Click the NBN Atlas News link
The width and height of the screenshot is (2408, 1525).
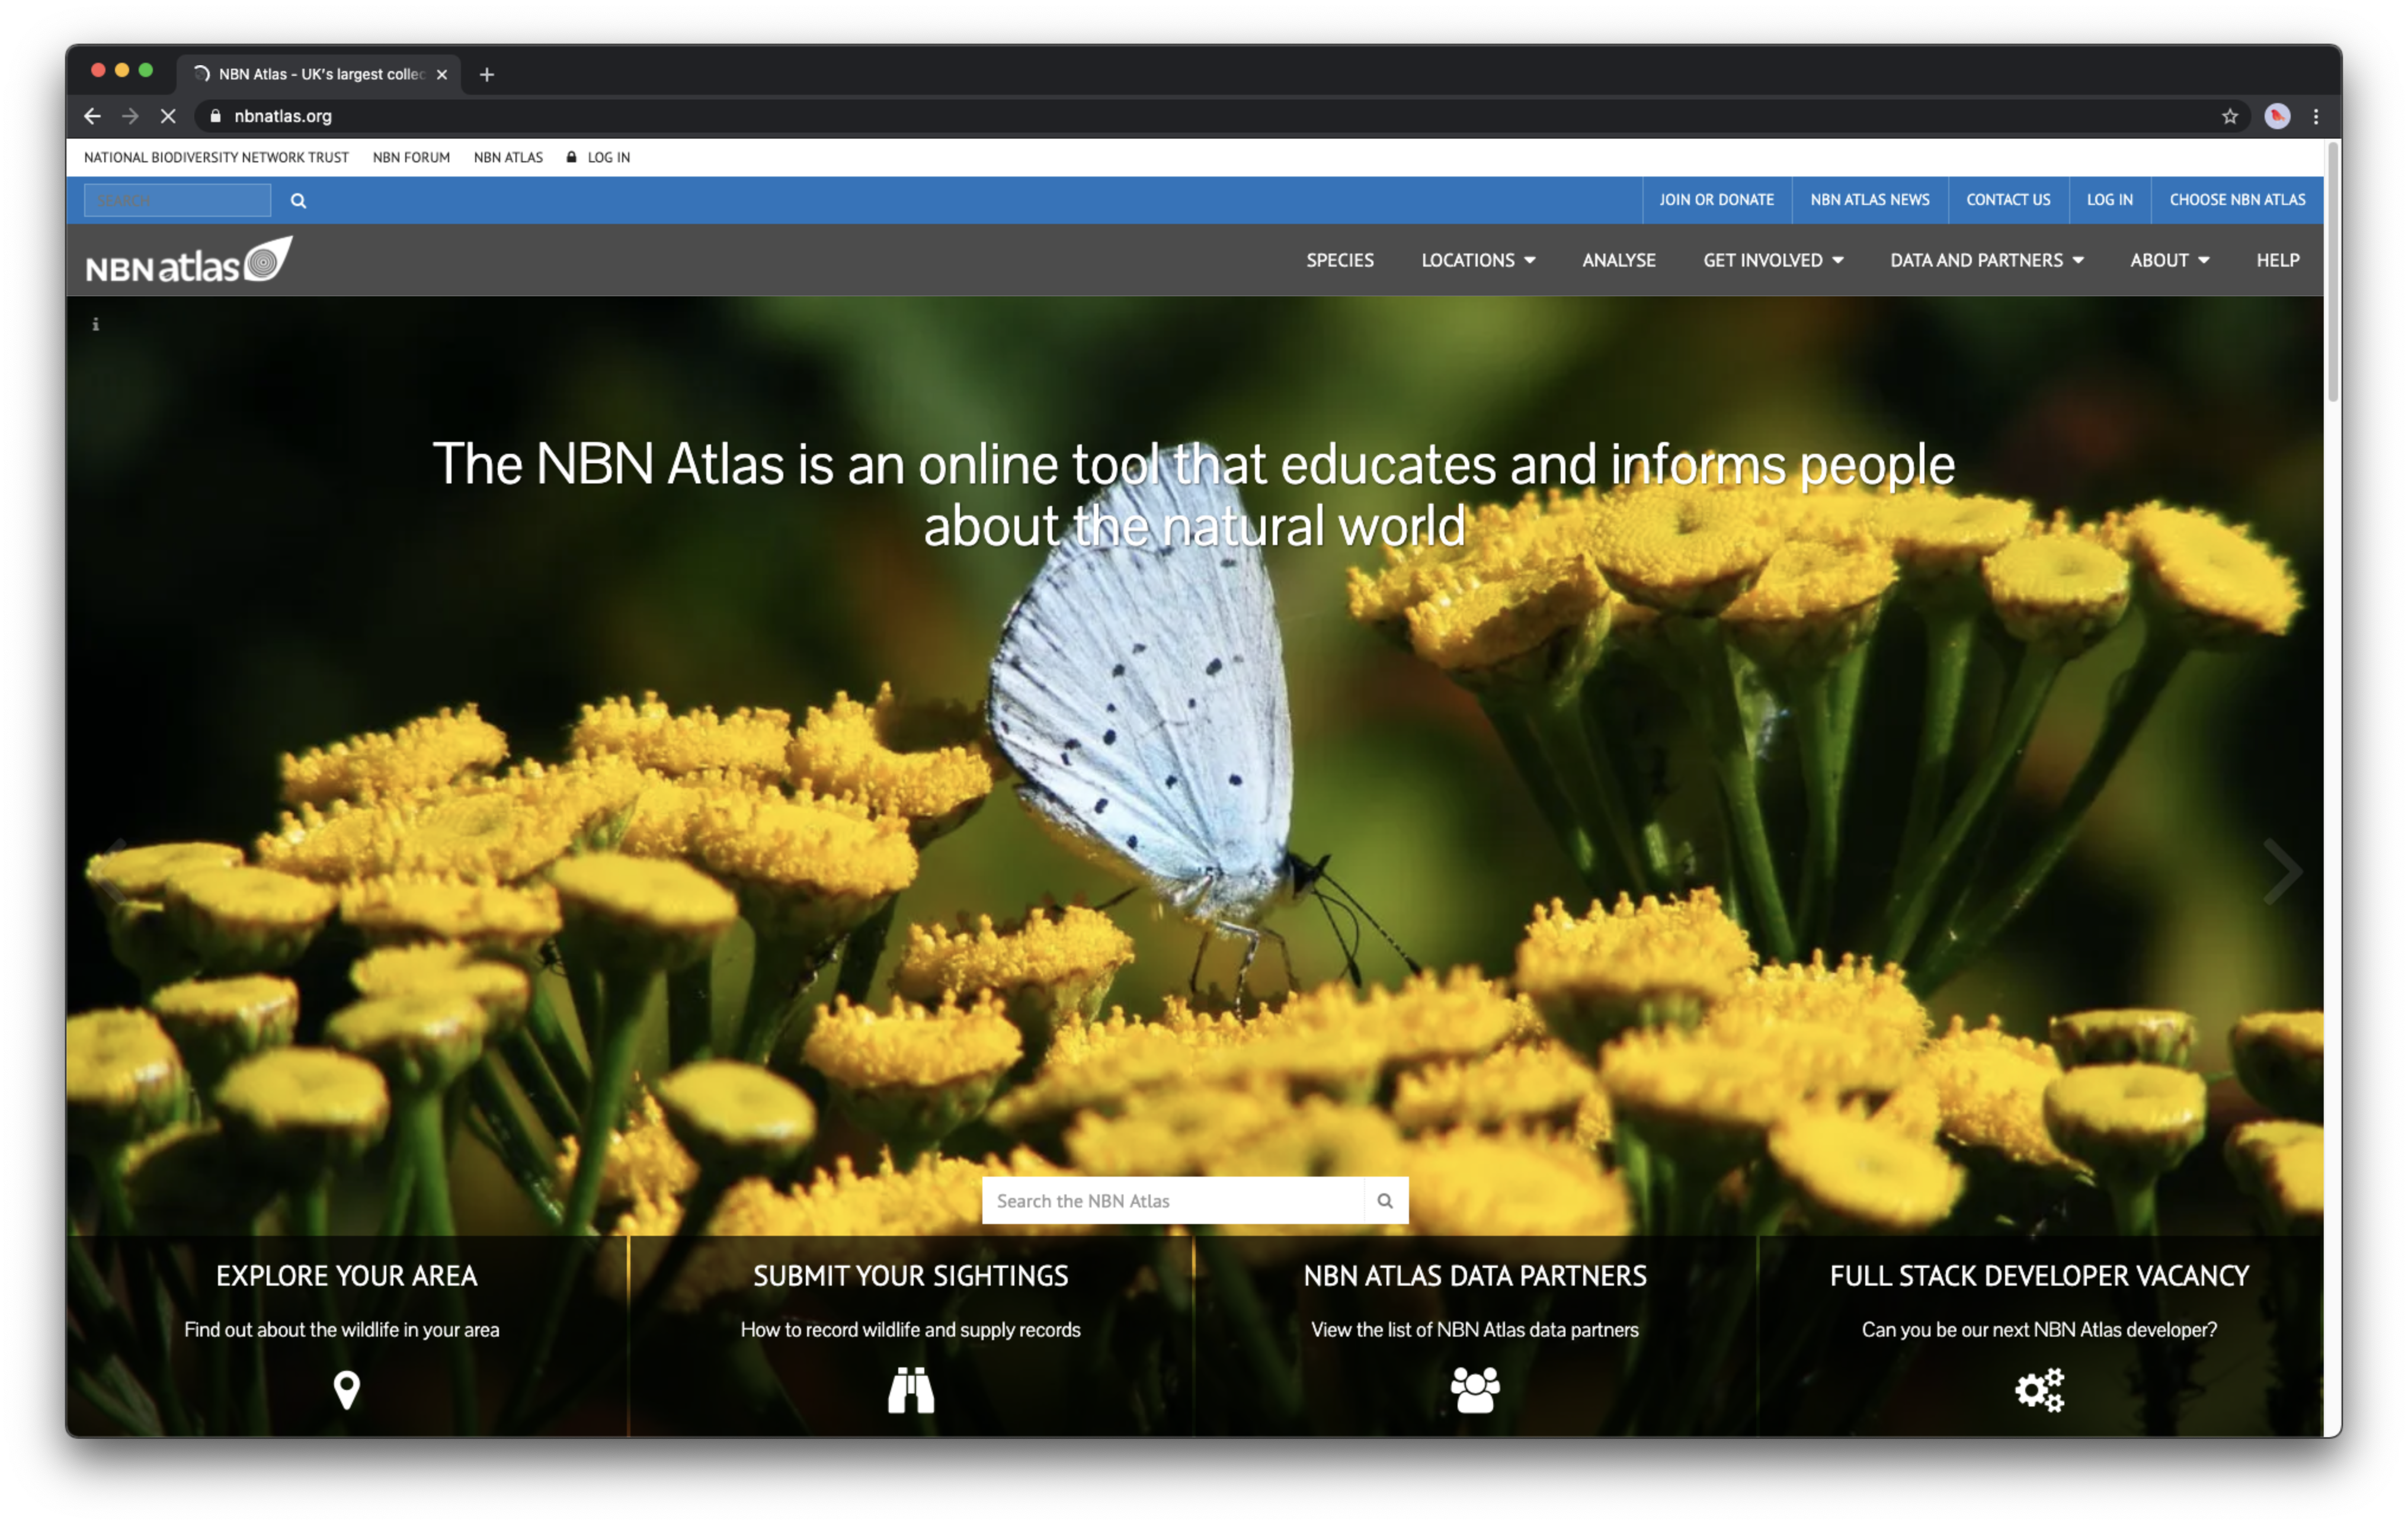[x=1869, y=198]
